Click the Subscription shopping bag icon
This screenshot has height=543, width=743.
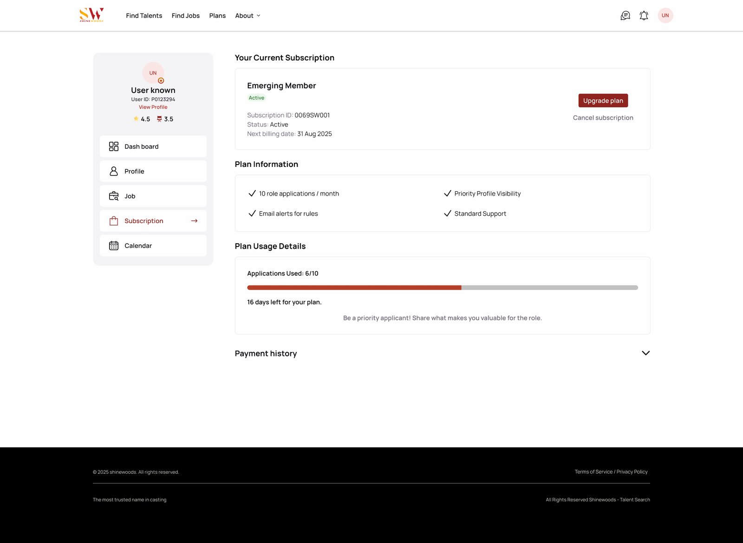coord(114,221)
